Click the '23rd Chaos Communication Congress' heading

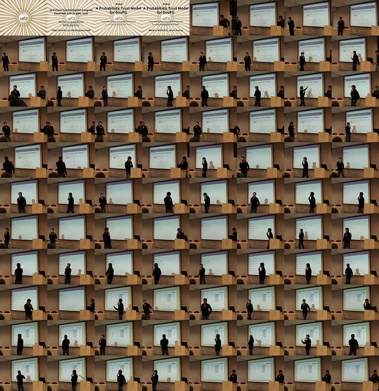tap(71, 10)
